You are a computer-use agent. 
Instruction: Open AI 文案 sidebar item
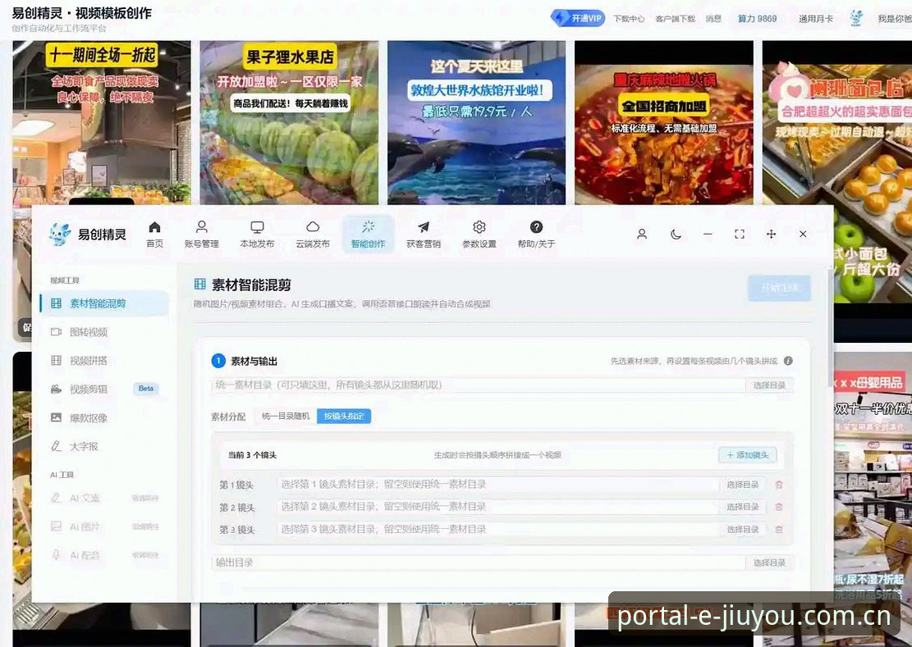(x=105, y=498)
